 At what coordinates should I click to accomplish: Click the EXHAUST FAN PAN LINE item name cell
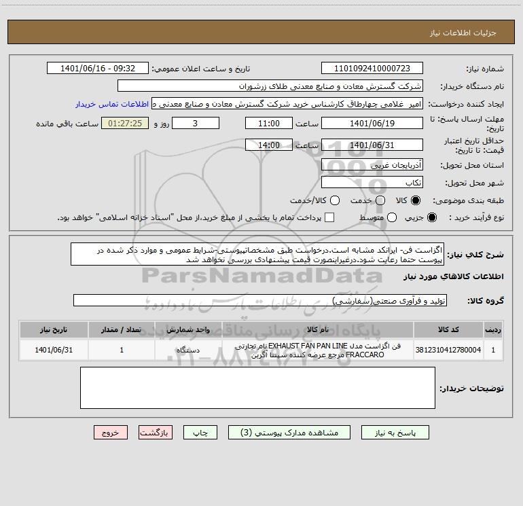318,350
